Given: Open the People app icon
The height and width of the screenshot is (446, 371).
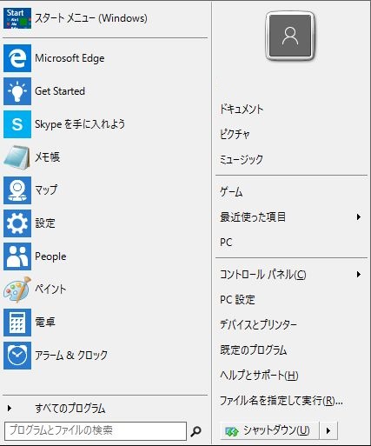Looking at the screenshot, I should pyautogui.click(x=17, y=256).
